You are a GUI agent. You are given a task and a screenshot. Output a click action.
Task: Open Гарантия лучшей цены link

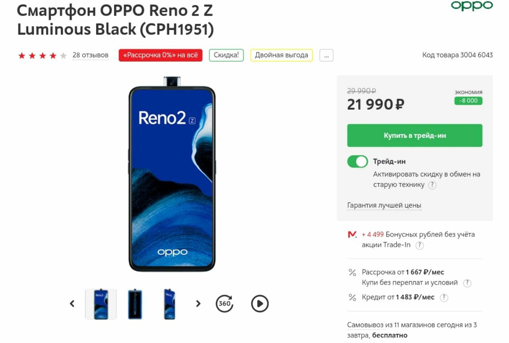pyautogui.click(x=384, y=205)
